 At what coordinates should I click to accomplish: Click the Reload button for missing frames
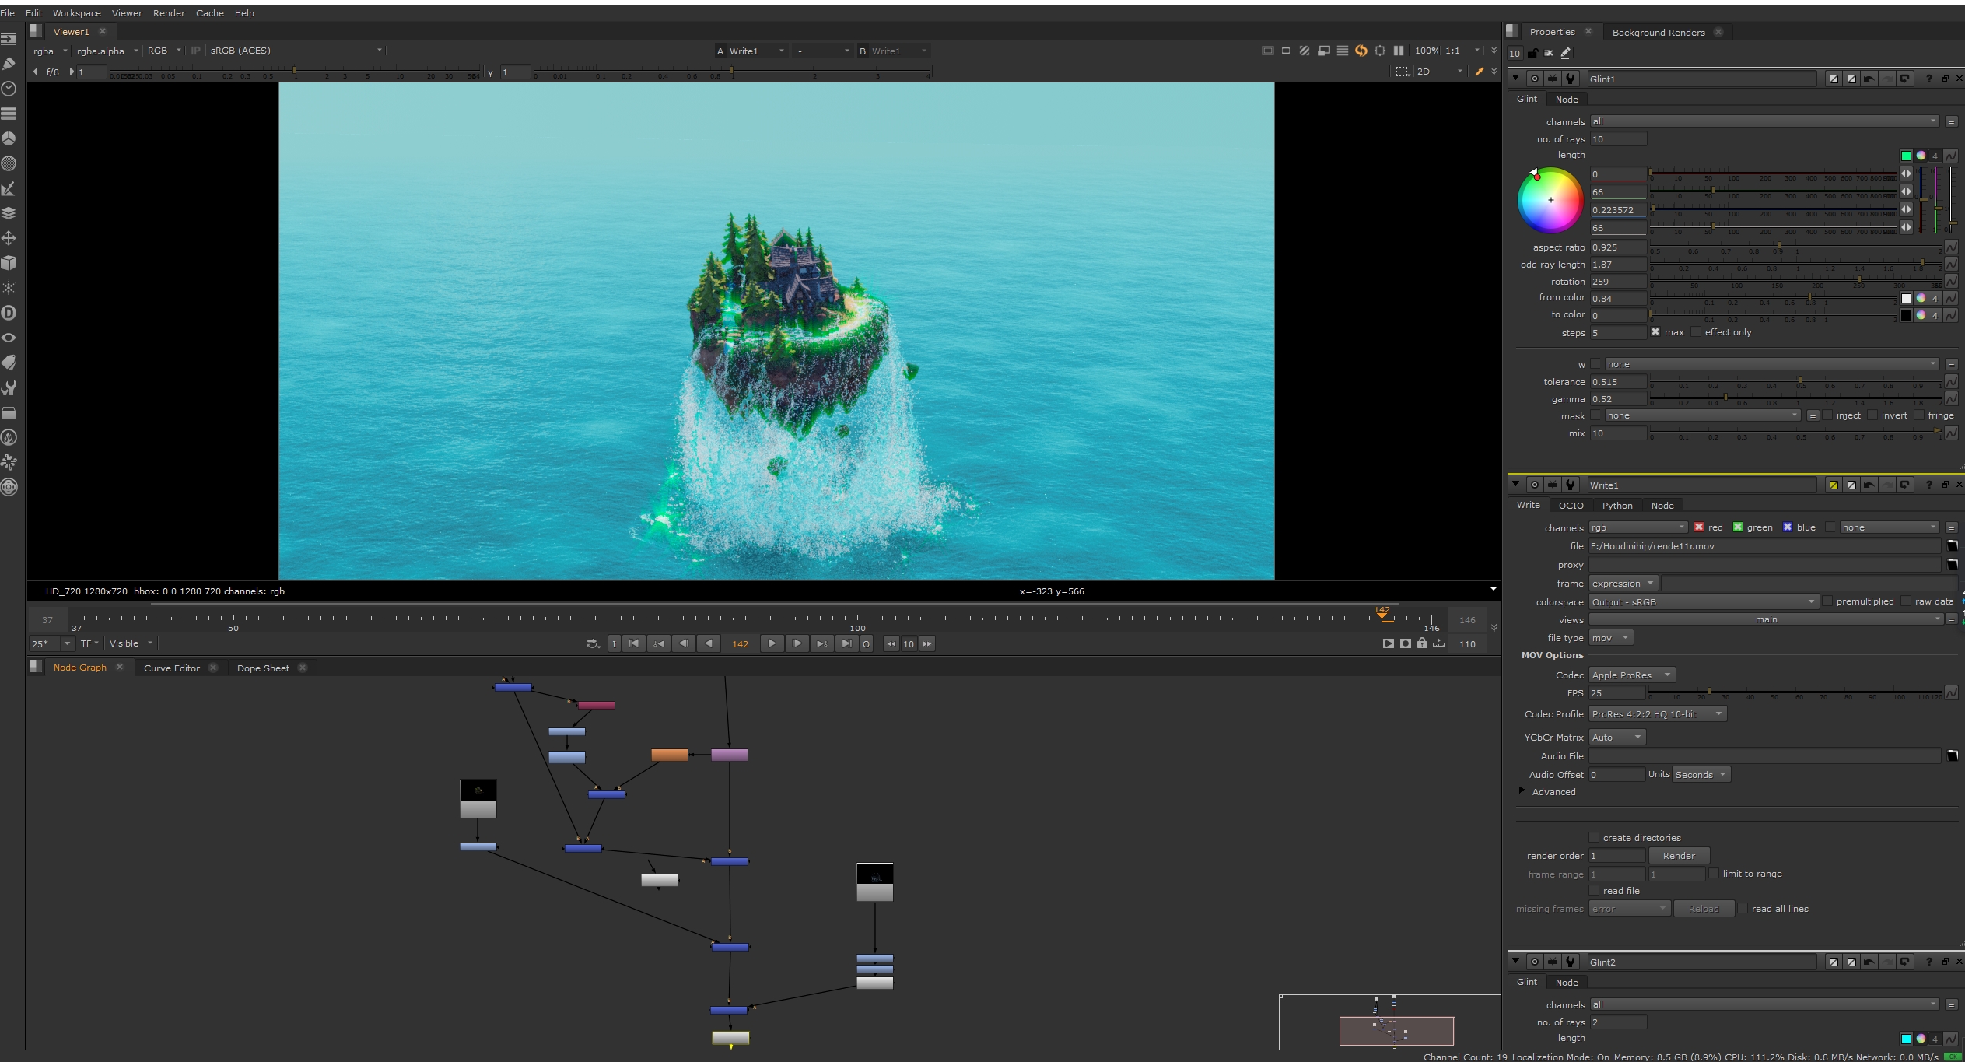[x=1704, y=908]
